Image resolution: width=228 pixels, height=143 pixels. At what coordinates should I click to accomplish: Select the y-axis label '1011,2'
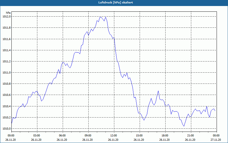[7, 61]
